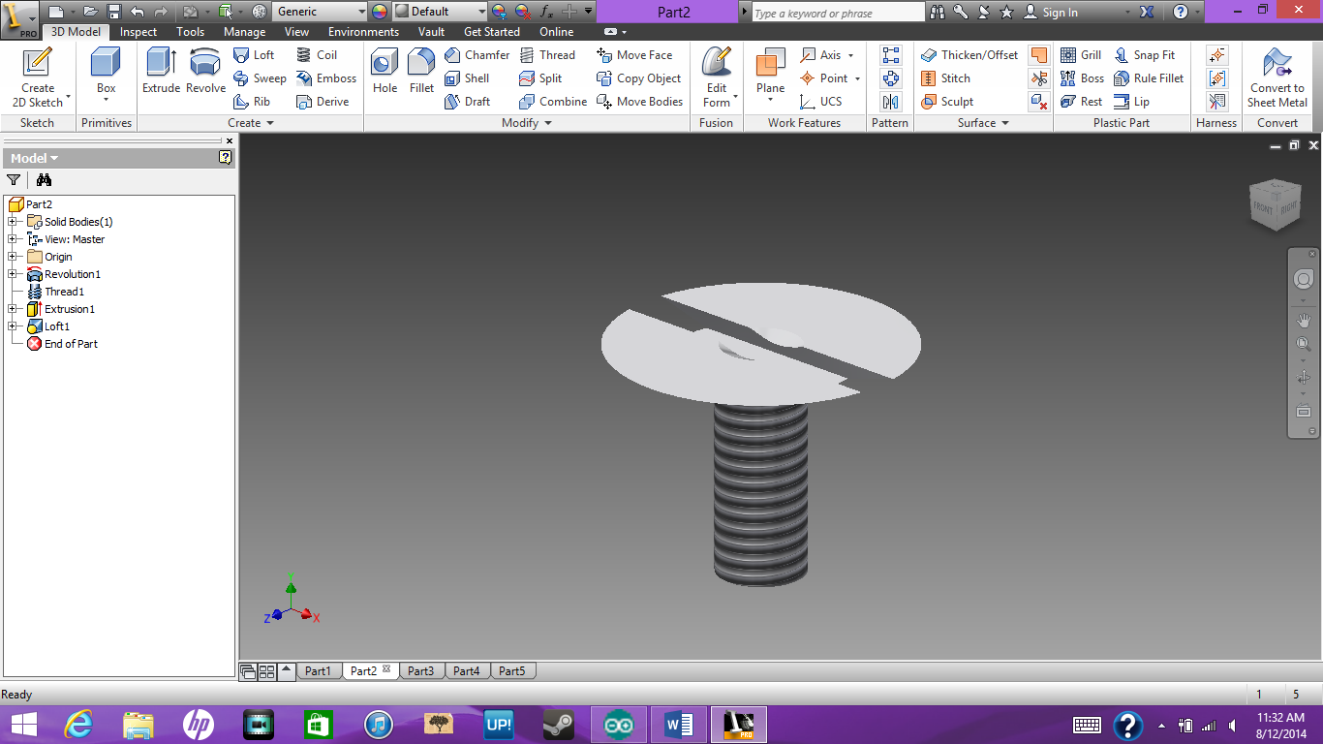Use the Combine tool
Viewport: 1323px width, 744px height.
[553, 102]
